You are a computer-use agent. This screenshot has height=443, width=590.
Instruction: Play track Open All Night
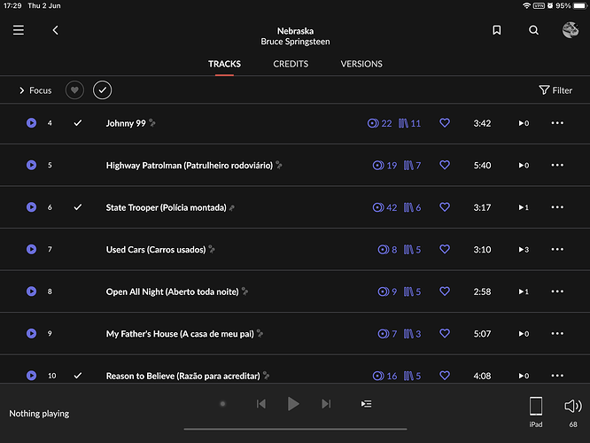coord(31,291)
